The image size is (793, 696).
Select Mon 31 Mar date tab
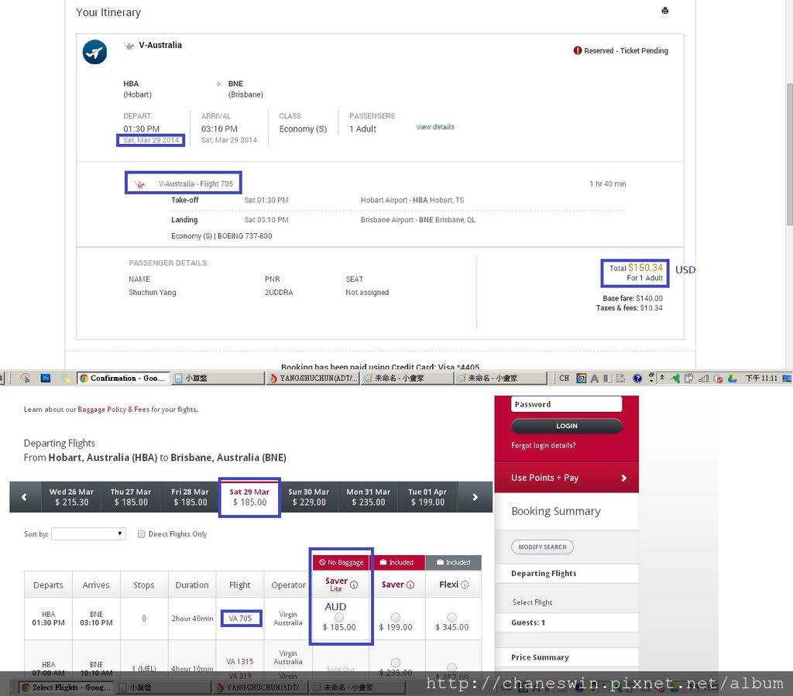(368, 497)
